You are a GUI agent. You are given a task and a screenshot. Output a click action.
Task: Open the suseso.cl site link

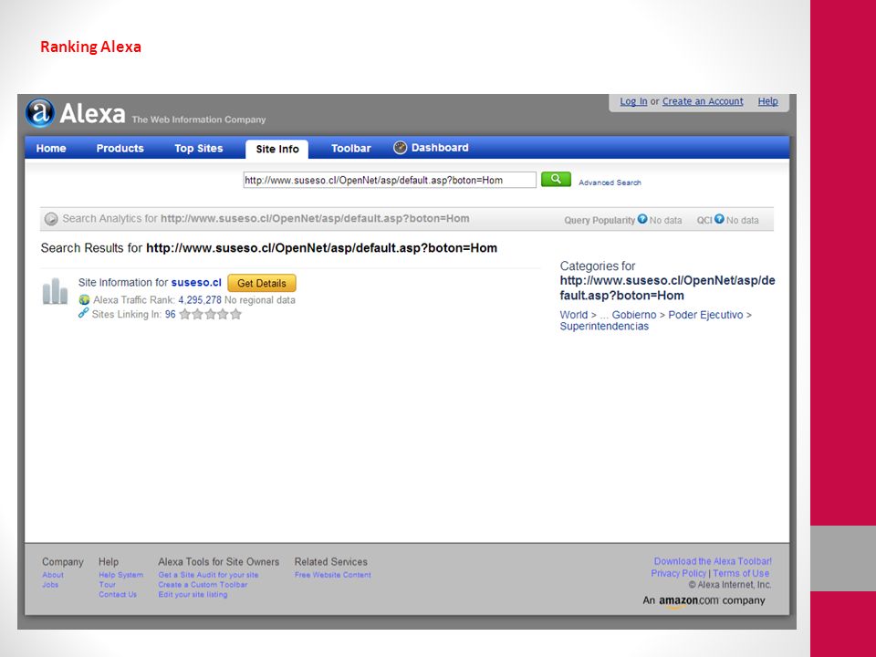196,282
